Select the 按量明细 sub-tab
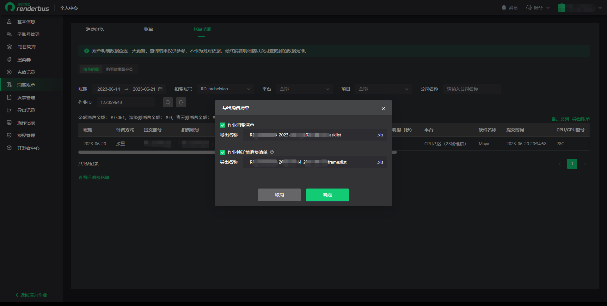This screenshot has height=306, width=607. click(91, 69)
